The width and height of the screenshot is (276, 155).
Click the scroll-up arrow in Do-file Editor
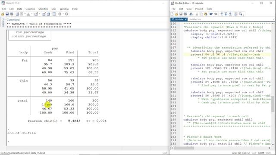tap(273, 24)
